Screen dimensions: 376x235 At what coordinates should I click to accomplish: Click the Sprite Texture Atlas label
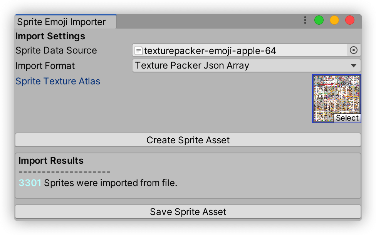(x=58, y=81)
